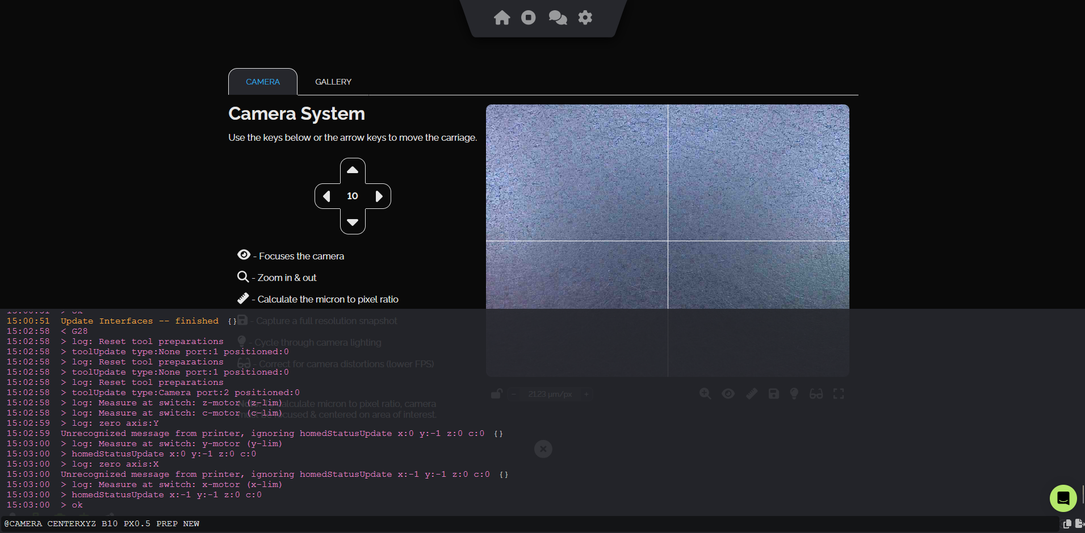Viewport: 1085px width, 533px height.
Task: Enter fullscreen with the expand icon
Action: tap(839, 393)
